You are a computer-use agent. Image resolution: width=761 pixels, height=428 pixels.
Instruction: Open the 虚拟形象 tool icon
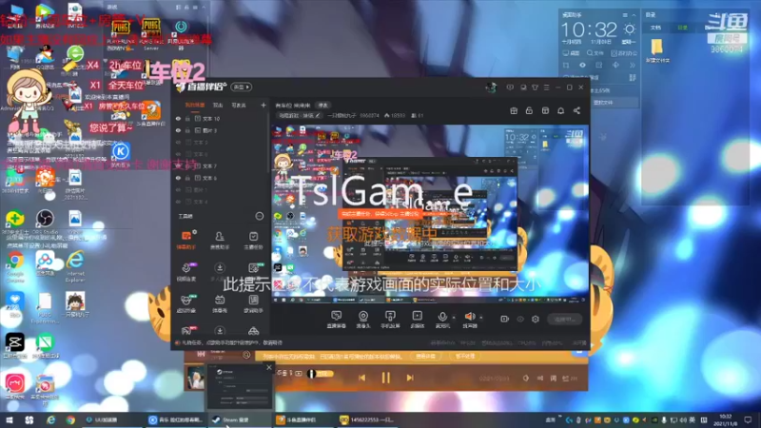point(186,303)
